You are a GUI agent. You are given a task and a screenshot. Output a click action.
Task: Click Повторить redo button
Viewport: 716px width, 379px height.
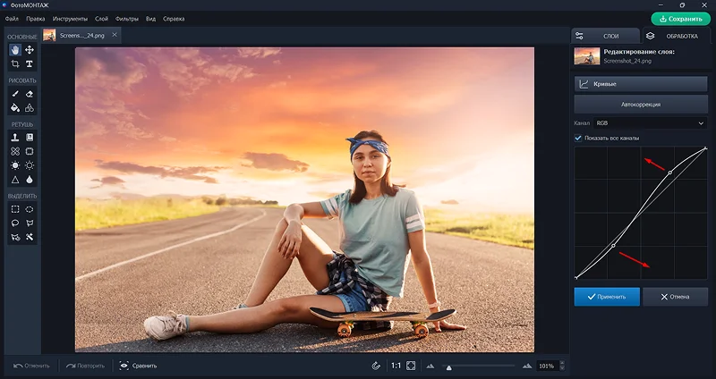(x=85, y=366)
